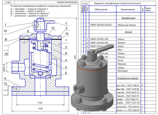The image size is (158, 115).
Task: Click the diameter dimension 'ø150'
Action: click(40, 108)
